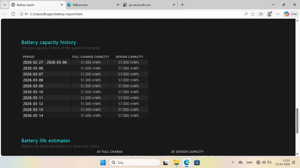Close the go.microsoft.com tab
The height and width of the screenshot is (168, 300).
coord(174,5)
